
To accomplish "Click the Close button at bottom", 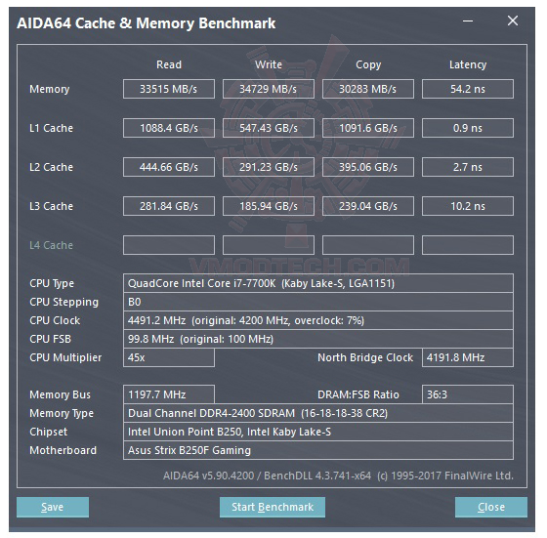I will [x=491, y=507].
